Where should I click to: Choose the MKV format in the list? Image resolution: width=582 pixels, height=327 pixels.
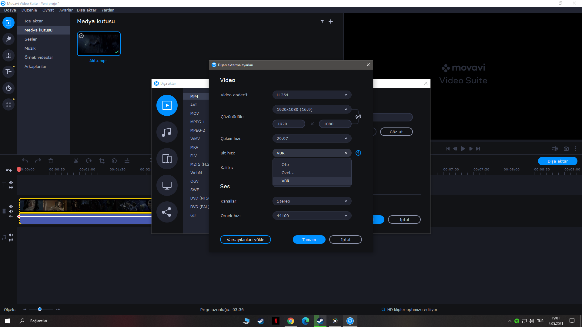[x=194, y=147]
